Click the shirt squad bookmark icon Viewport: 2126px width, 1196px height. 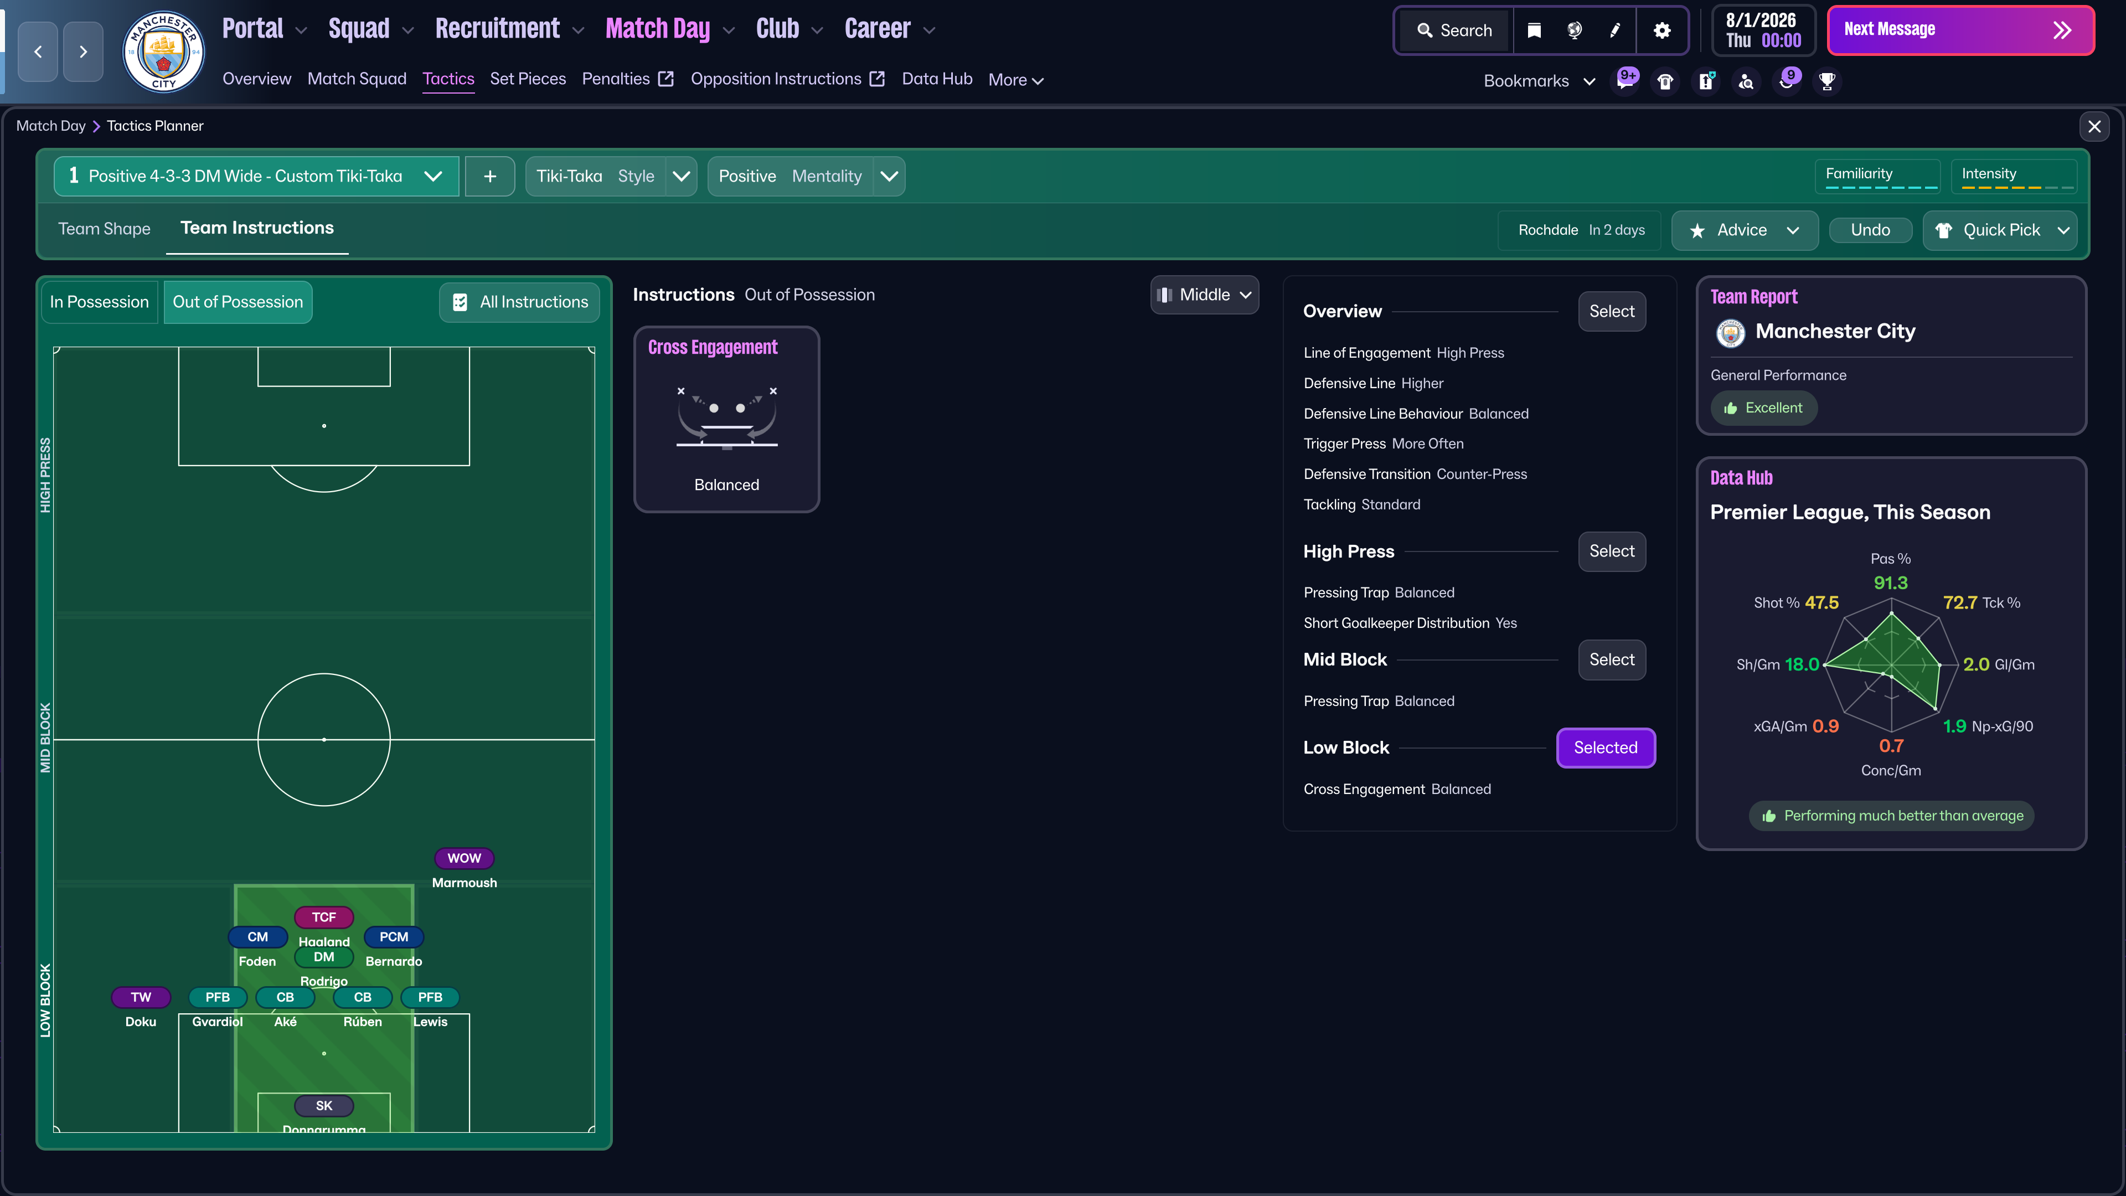pyautogui.click(x=1665, y=81)
